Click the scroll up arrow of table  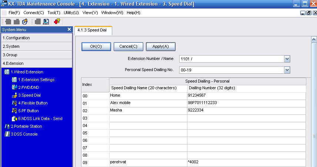[314, 39]
